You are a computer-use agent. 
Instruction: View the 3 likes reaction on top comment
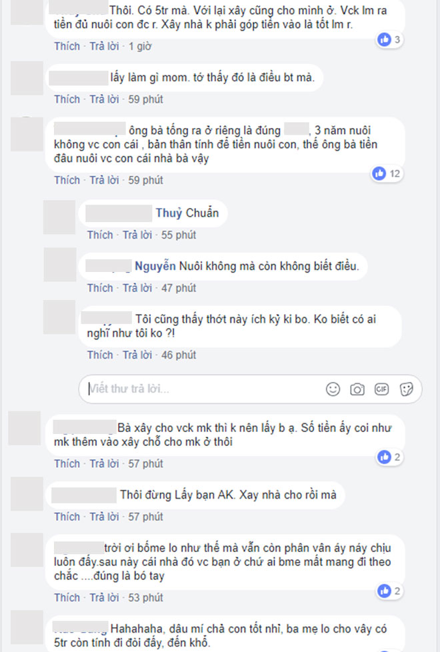(390, 39)
